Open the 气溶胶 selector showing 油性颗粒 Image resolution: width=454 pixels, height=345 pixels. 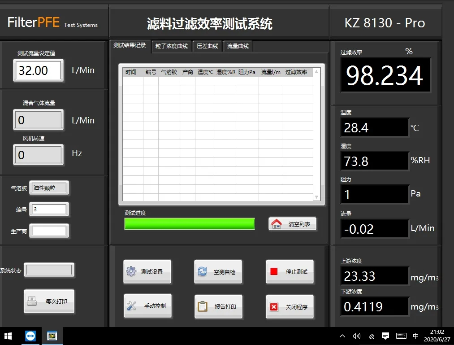pos(49,188)
